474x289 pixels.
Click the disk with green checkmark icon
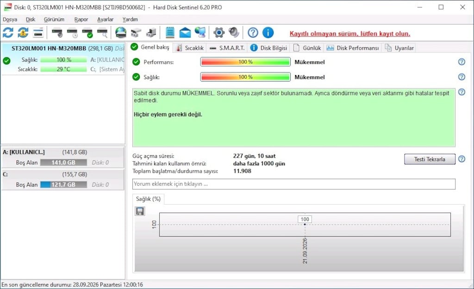pyautogui.click(x=87, y=32)
